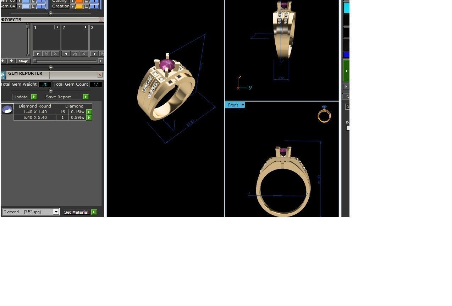
Task: Open the Gem 04 layer color swatch
Action: [x=26, y=6]
